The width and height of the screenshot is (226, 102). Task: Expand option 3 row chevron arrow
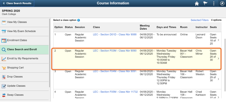pyautogui.click(x=218, y=79)
